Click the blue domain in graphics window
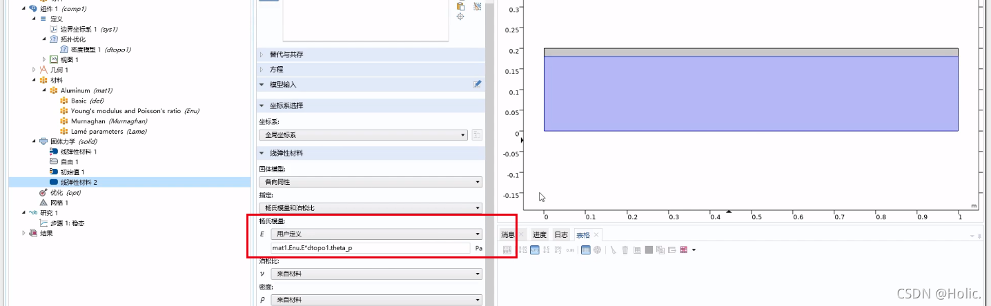The image size is (991, 306). (x=751, y=93)
